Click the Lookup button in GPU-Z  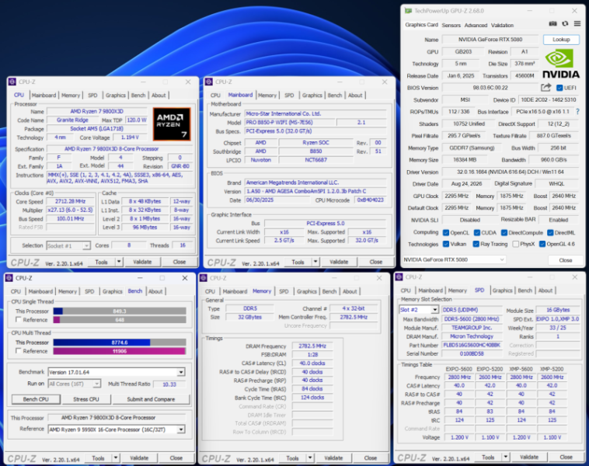(x=561, y=40)
